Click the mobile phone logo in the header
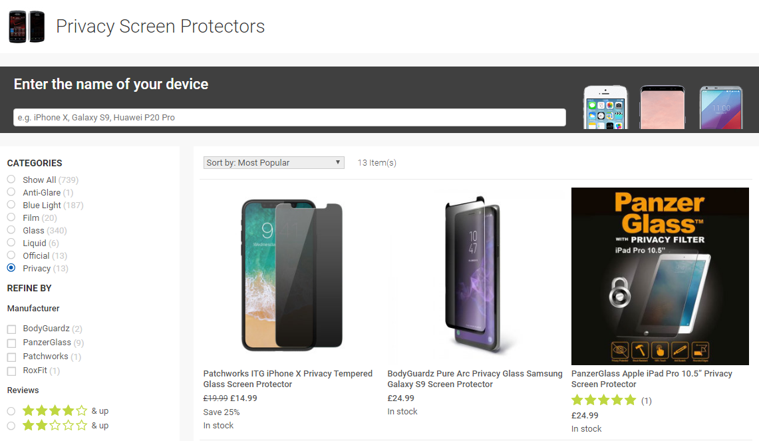The height and width of the screenshot is (441, 759). [27, 26]
